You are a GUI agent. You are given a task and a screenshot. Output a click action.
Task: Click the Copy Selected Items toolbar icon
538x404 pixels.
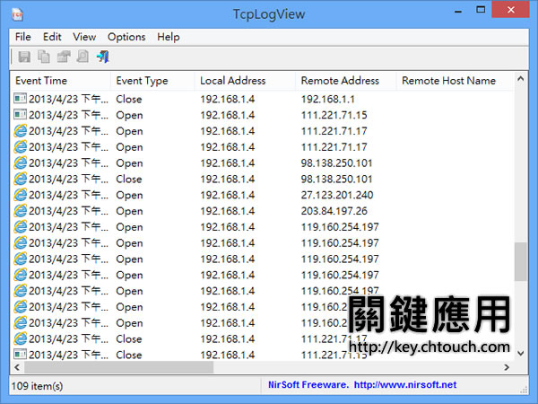click(44, 57)
